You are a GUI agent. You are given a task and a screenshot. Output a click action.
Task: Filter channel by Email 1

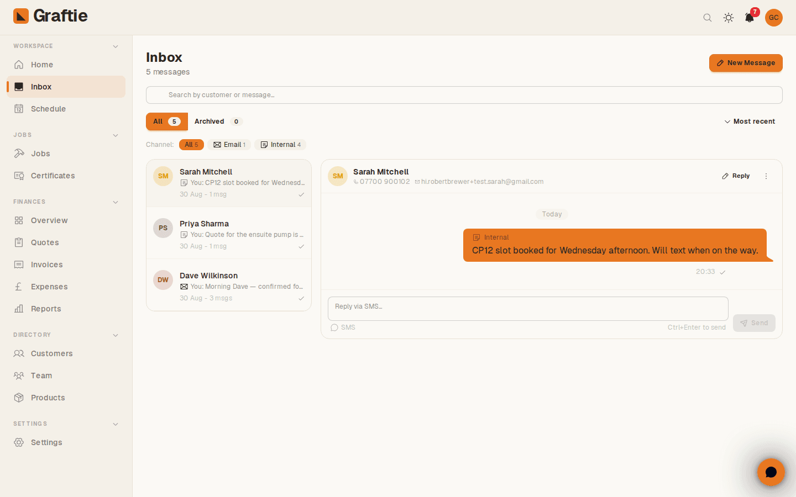pos(229,145)
